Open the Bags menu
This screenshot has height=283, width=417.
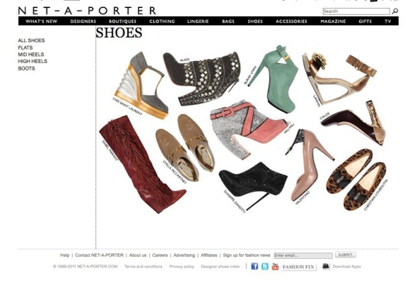(x=228, y=21)
